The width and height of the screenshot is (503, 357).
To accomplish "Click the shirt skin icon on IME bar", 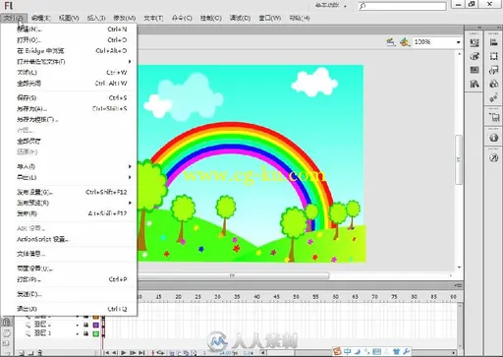I will (396, 351).
